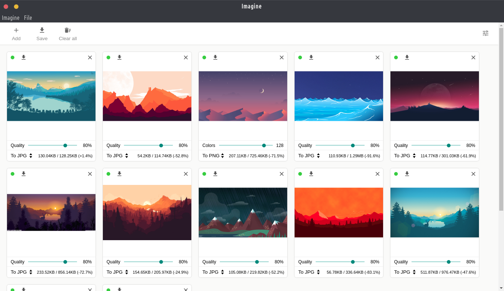Open the File menu
Viewport: 504px width, 291px height.
(28, 18)
